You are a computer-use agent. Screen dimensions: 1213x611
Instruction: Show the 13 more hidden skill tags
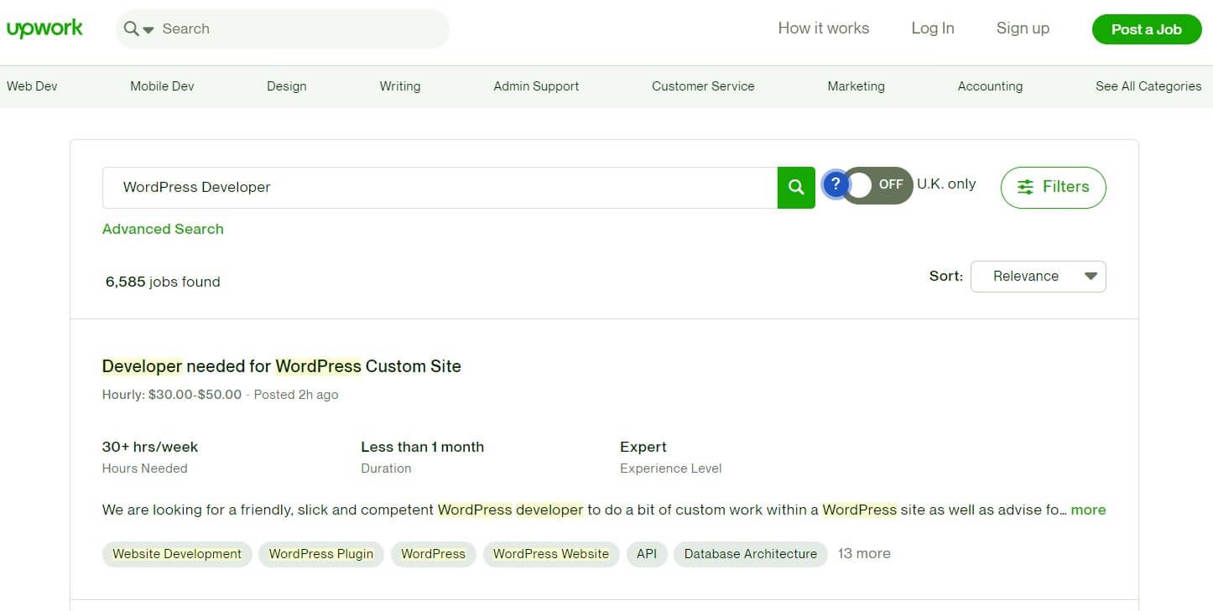(864, 553)
